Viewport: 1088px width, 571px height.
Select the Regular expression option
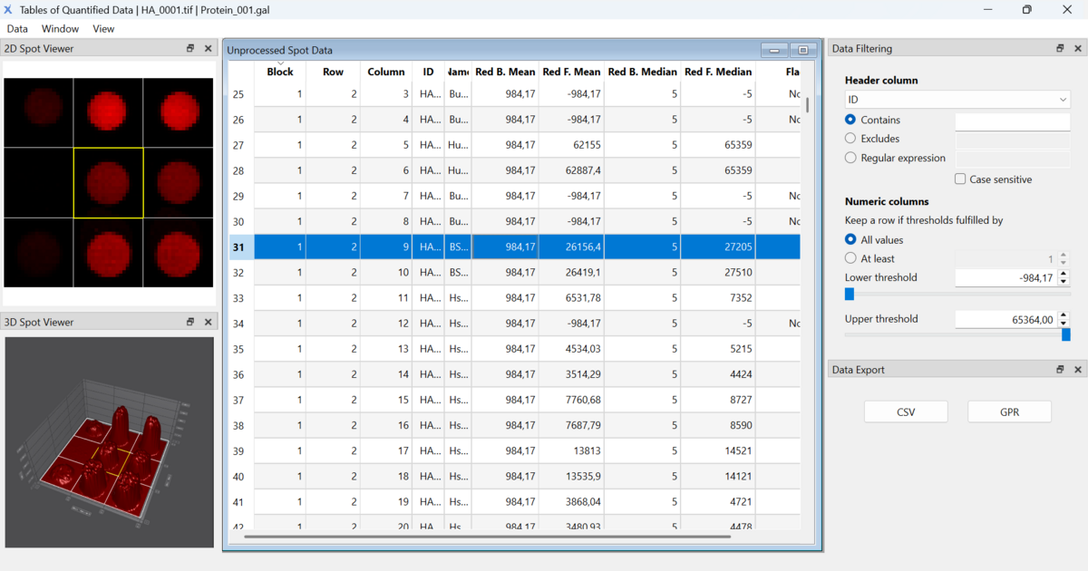pos(850,158)
